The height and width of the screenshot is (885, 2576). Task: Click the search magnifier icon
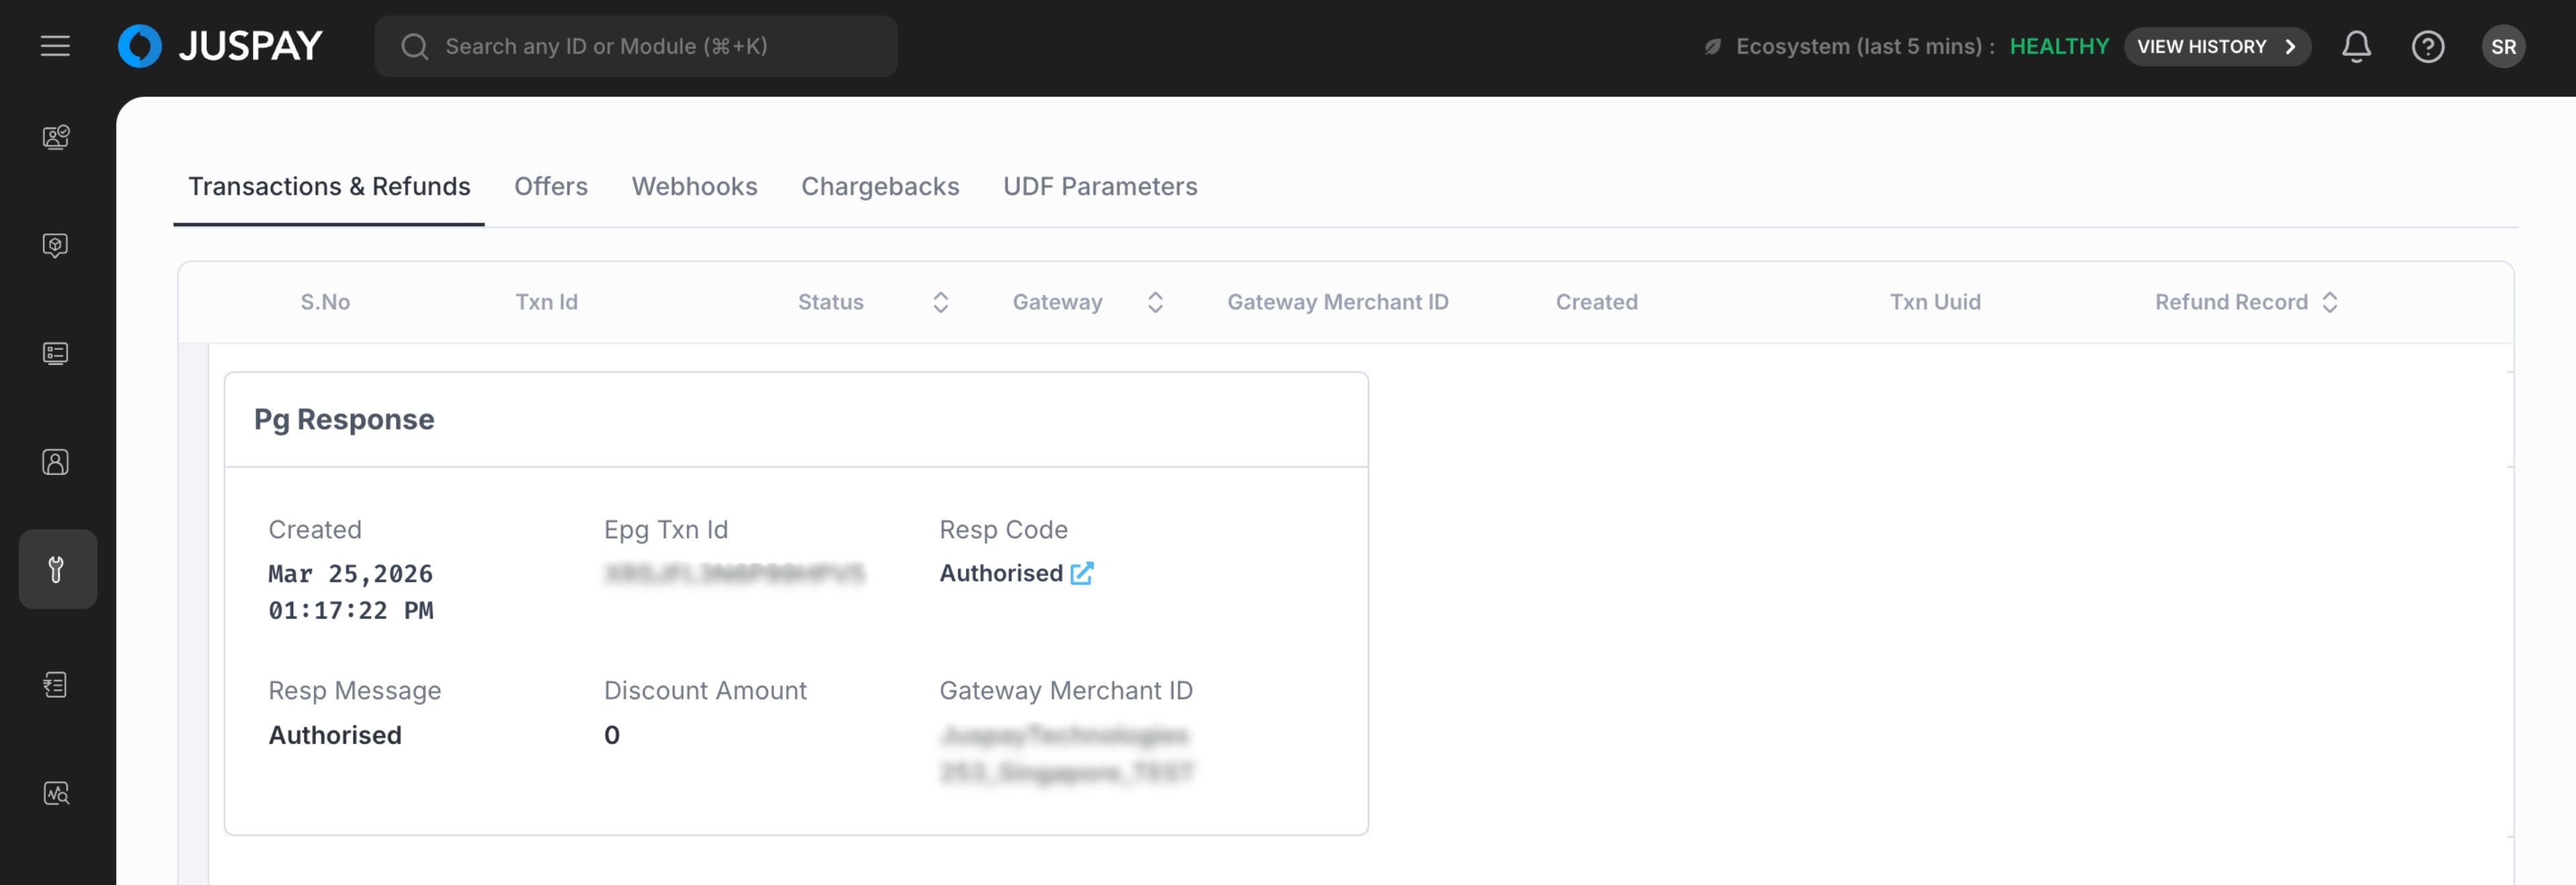(x=414, y=47)
